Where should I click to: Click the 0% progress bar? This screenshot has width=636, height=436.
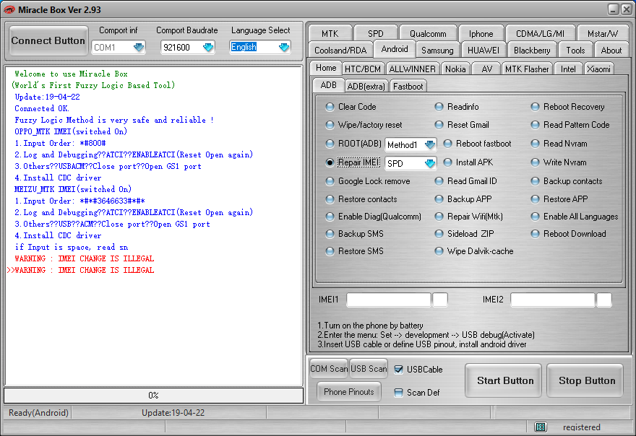pyautogui.click(x=154, y=396)
